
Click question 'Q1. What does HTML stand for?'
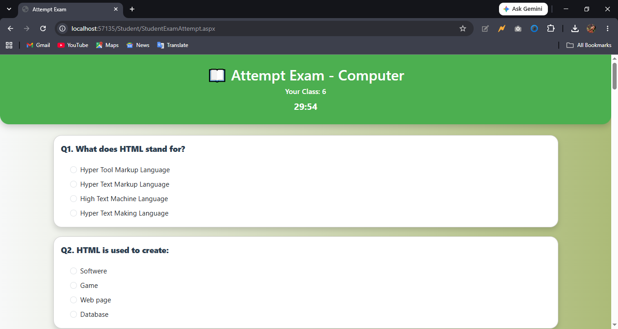pos(123,149)
